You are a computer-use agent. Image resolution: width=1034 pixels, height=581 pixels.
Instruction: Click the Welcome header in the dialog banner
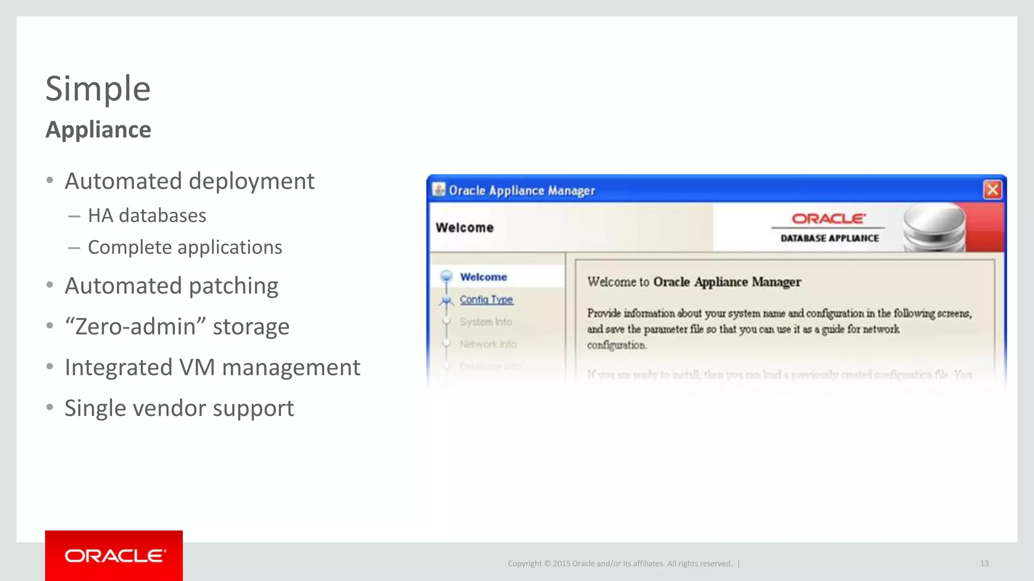click(x=464, y=227)
